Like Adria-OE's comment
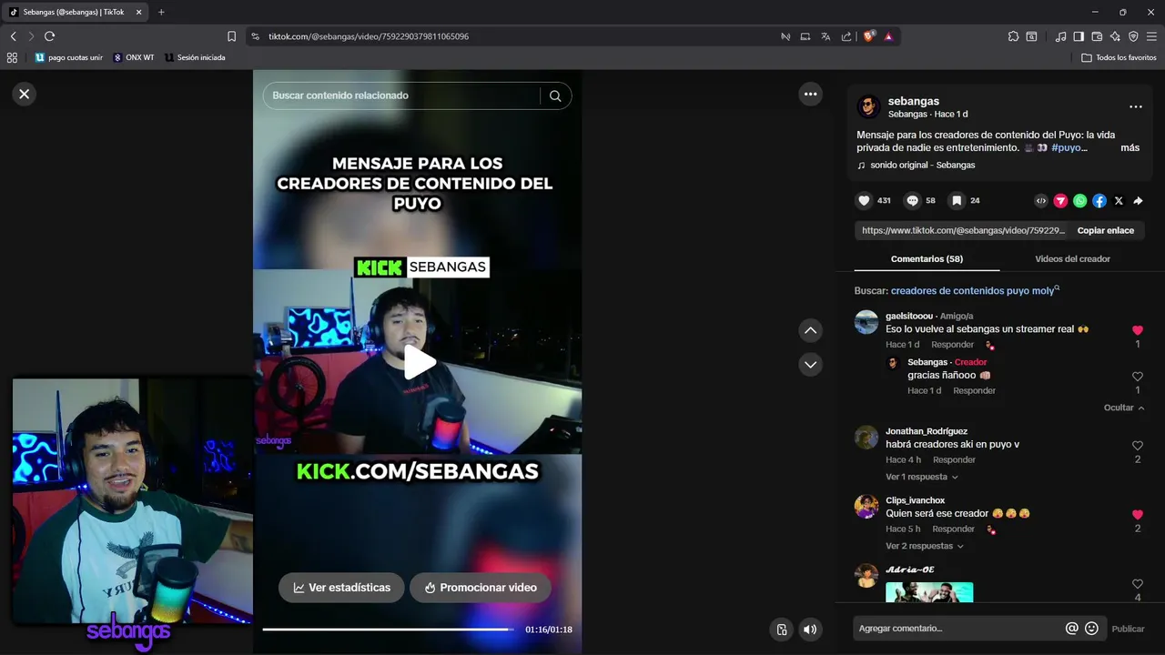The width and height of the screenshot is (1165, 655). [x=1138, y=584]
